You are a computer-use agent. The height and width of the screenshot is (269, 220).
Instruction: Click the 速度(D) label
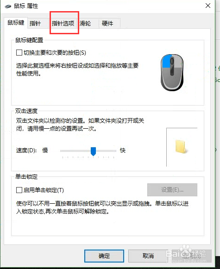26,150
